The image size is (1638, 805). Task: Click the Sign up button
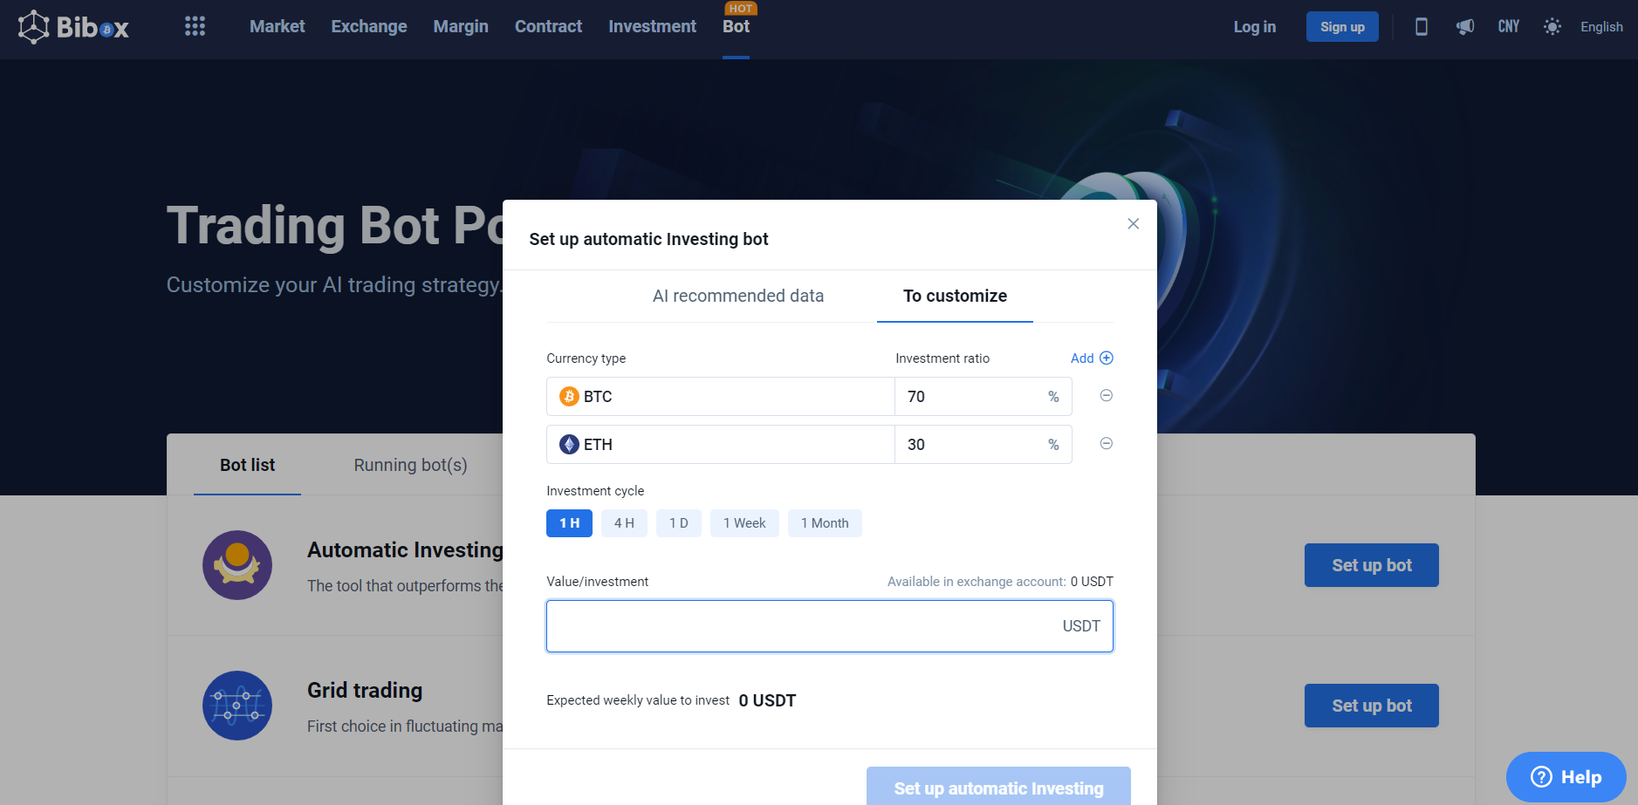pos(1342,27)
